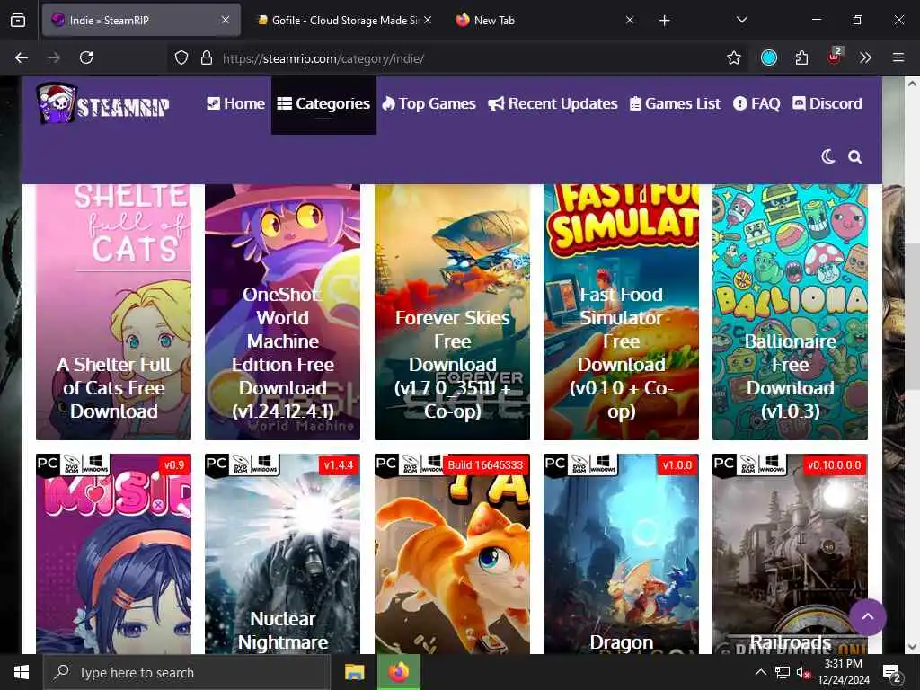
Task: Go back using the browser back arrow
Action: (x=22, y=57)
